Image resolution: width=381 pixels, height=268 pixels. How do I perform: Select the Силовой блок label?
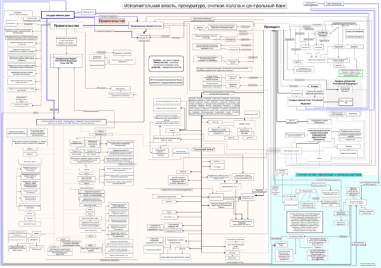pyautogui.click(x=205, y=150)
